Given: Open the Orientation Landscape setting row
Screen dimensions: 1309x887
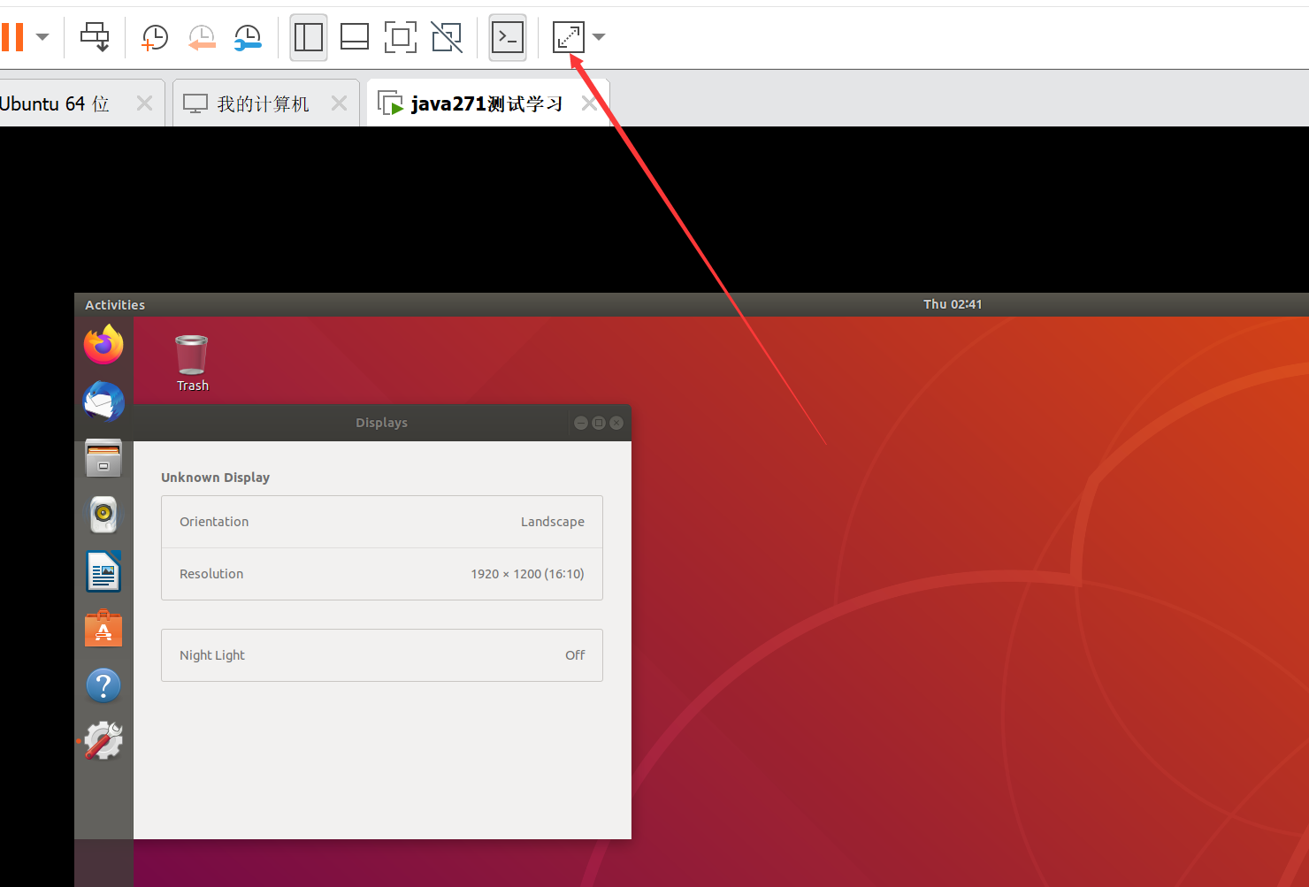Looking at the screenshot, I should pyautogui.click(x=382, y=522).
